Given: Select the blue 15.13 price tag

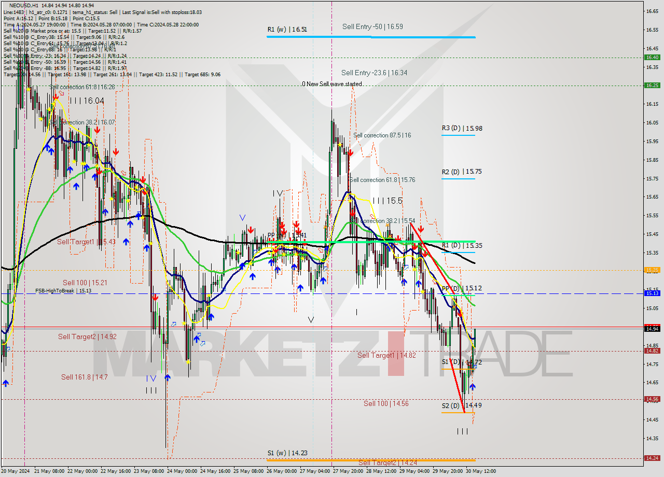Looking at the screenshot, I should coord(652,293).
